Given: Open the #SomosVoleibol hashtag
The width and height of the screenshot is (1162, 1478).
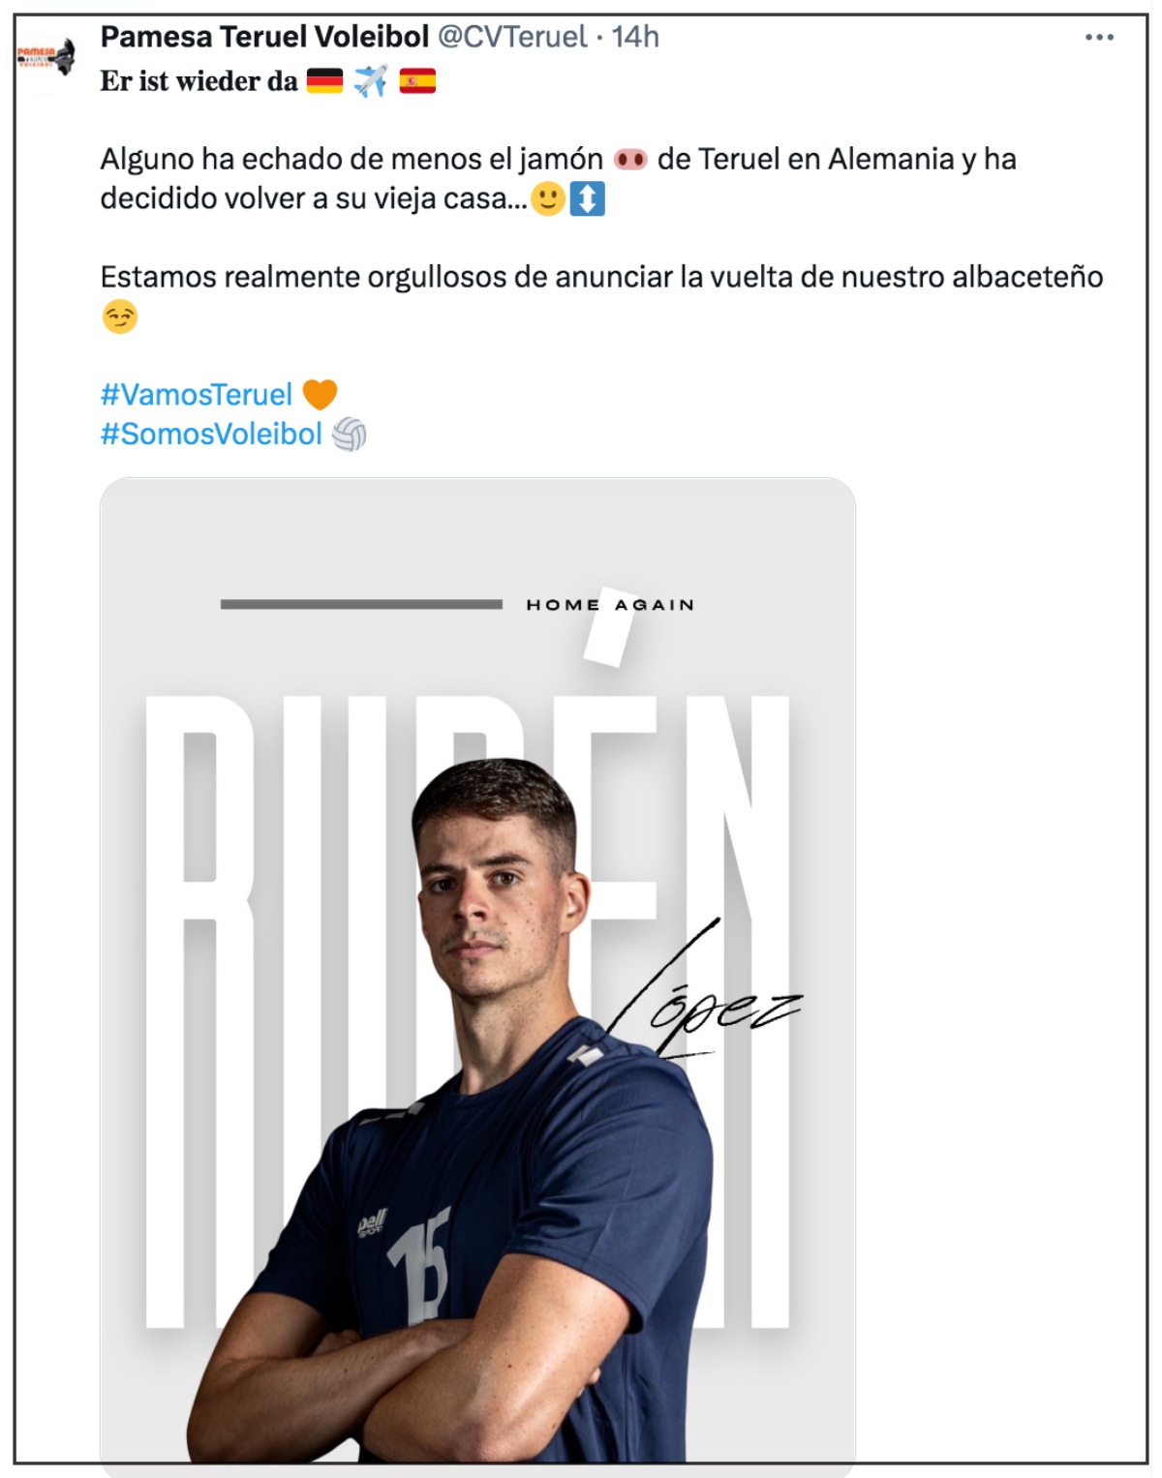Looking at the screenshot, I should (211, 435).
